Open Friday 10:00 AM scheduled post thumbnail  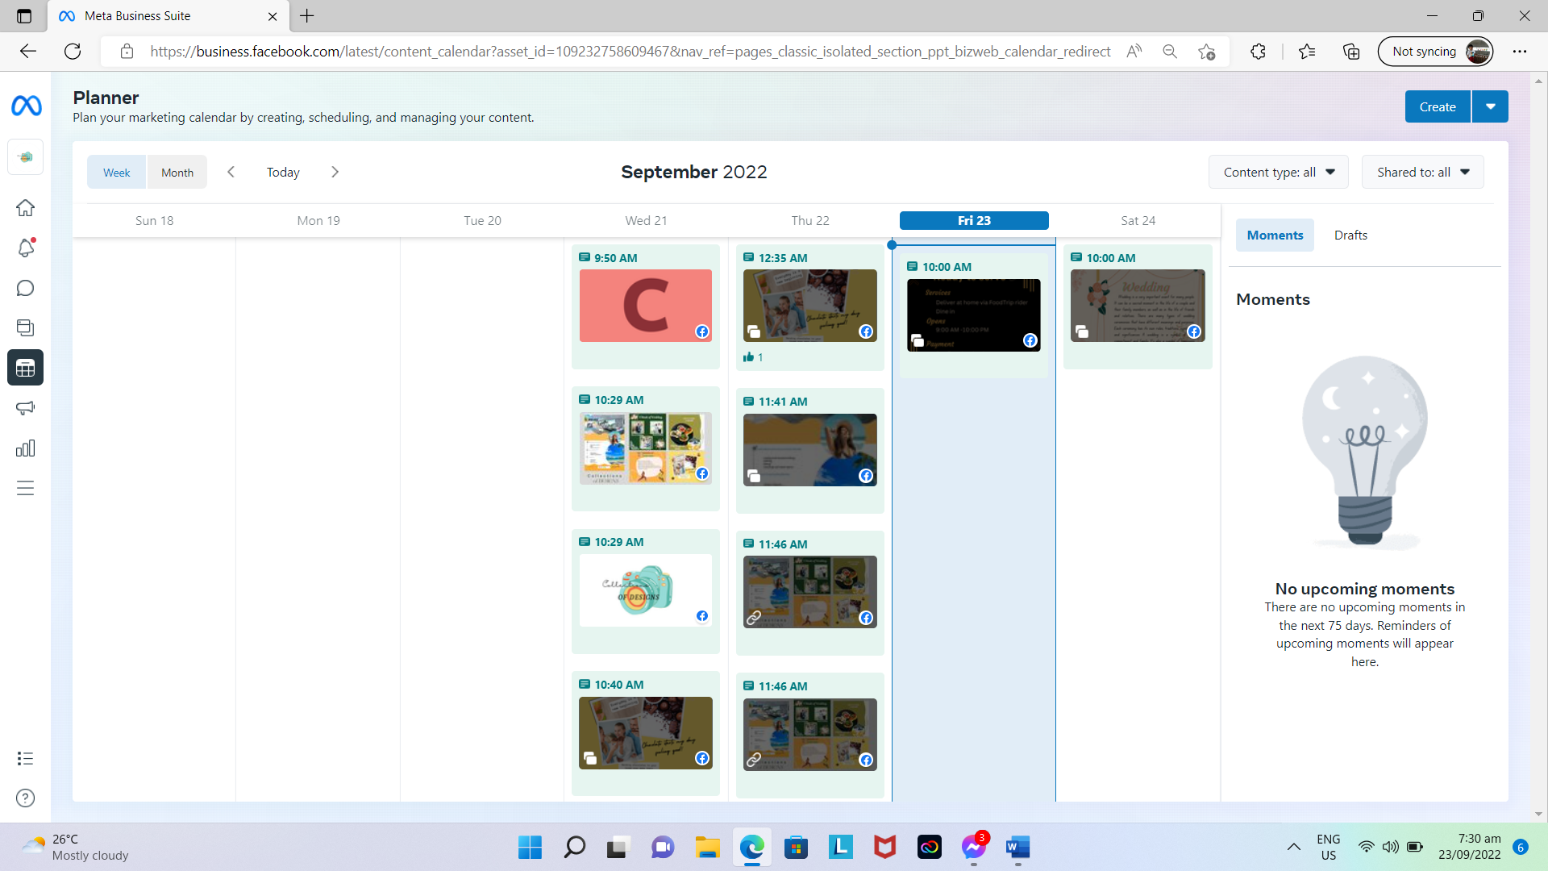(x=974, y=315)
